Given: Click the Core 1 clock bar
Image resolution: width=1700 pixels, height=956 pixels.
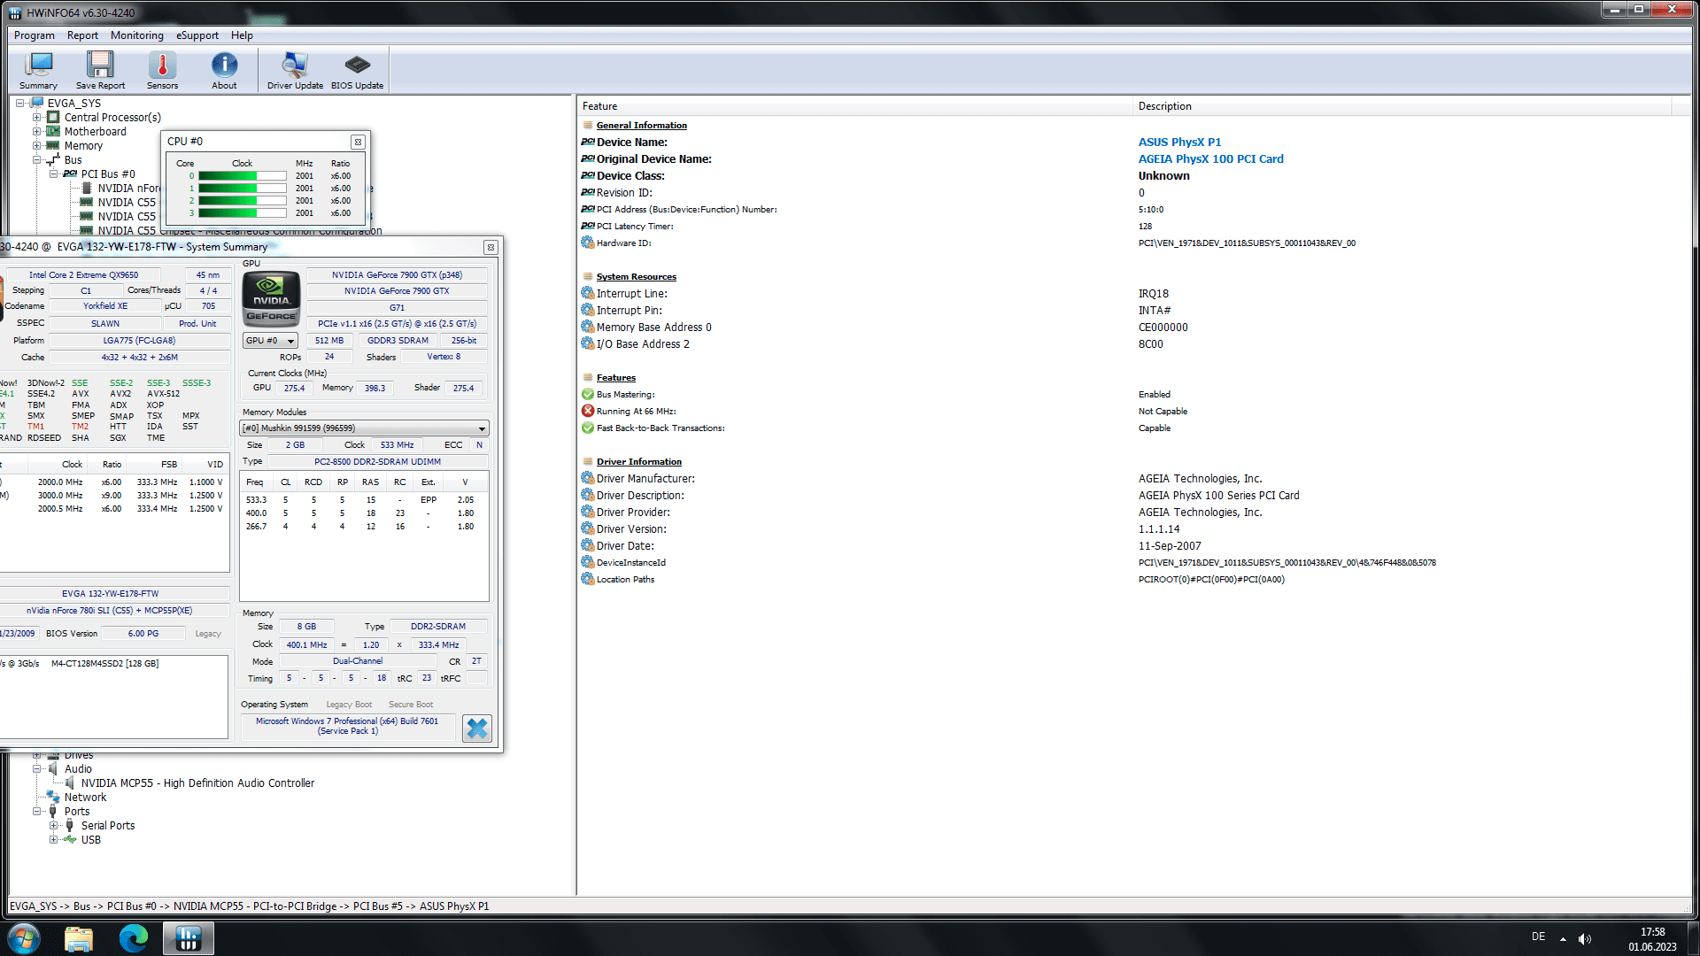Looking at the screenshot, I should click(242, 189).
